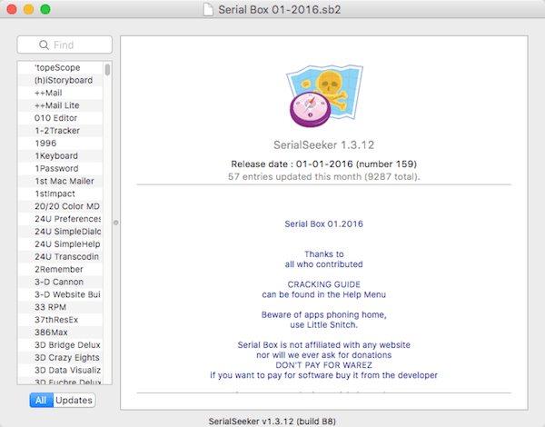Click the green zoom window button

click(x=45, y=9)
